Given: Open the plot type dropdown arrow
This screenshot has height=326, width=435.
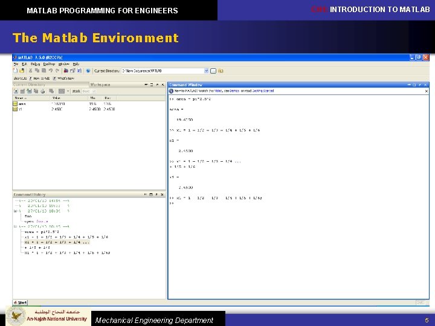Looking at the screenshot, I should click(x=68, y=91).
